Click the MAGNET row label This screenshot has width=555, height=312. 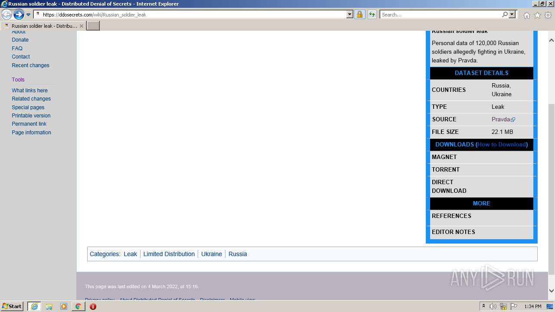click(x=444, y=157)
